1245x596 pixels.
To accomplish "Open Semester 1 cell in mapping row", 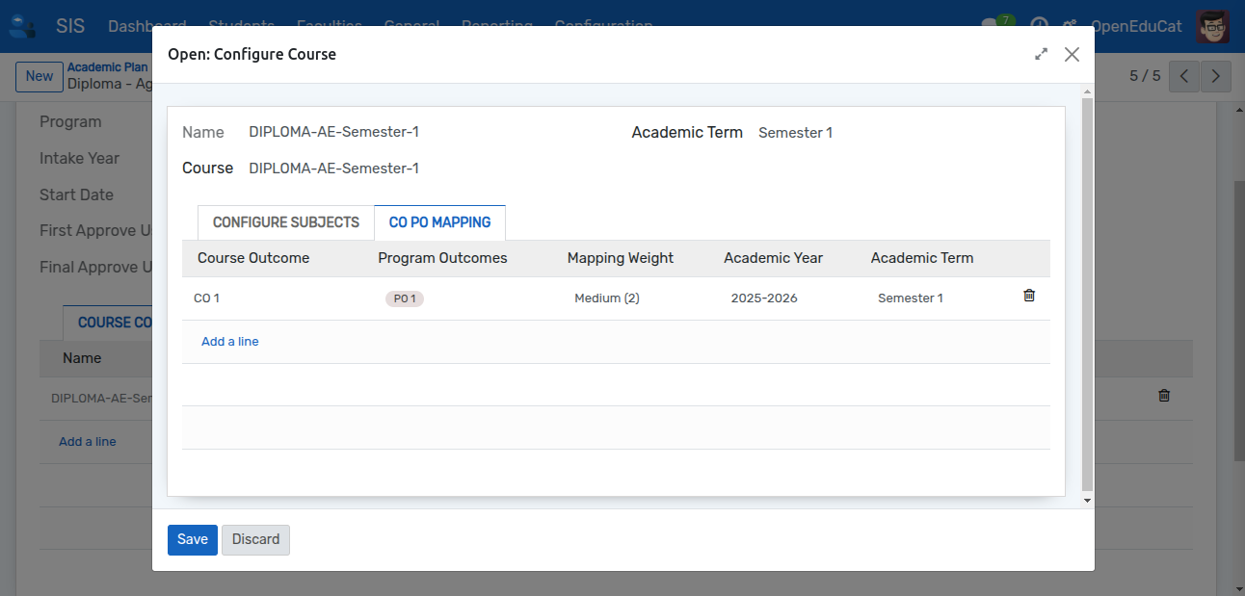I will (x=911, y=298).
